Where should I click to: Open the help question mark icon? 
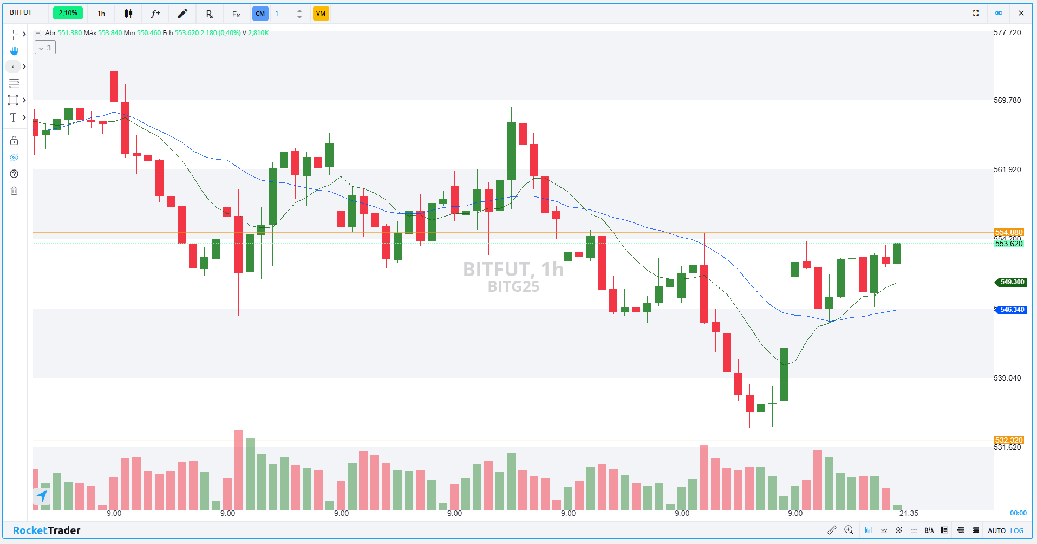pyautogui.click(x=14, y=174)
